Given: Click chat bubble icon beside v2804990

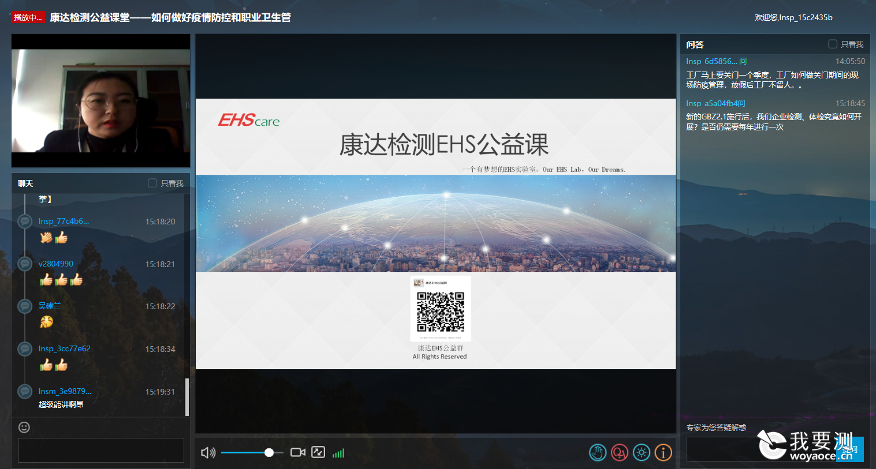Looking at the screenshot, I should coord(25,264).
